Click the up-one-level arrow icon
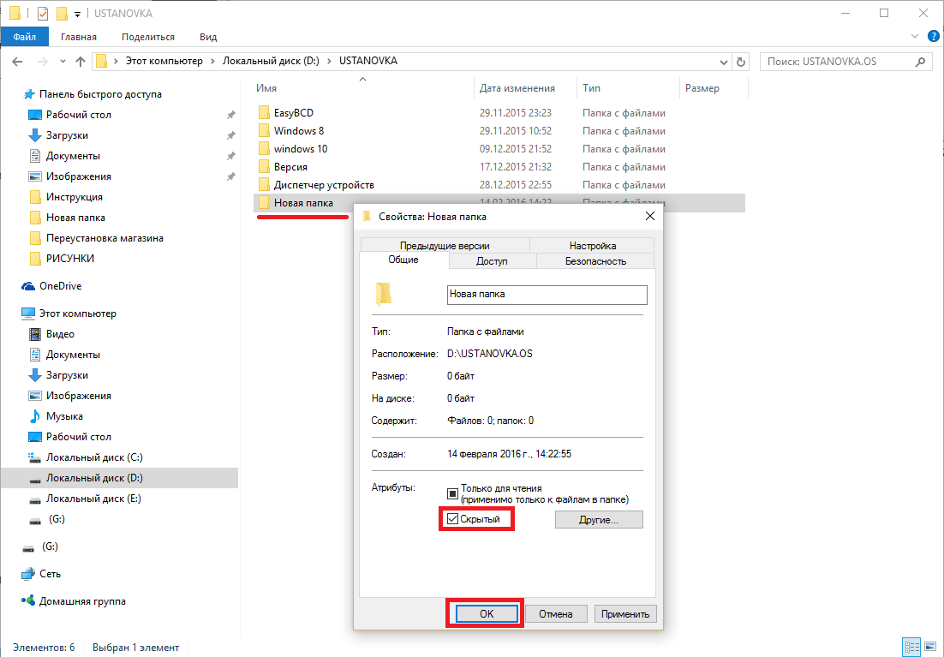944x657 pixels. (81, 62)
